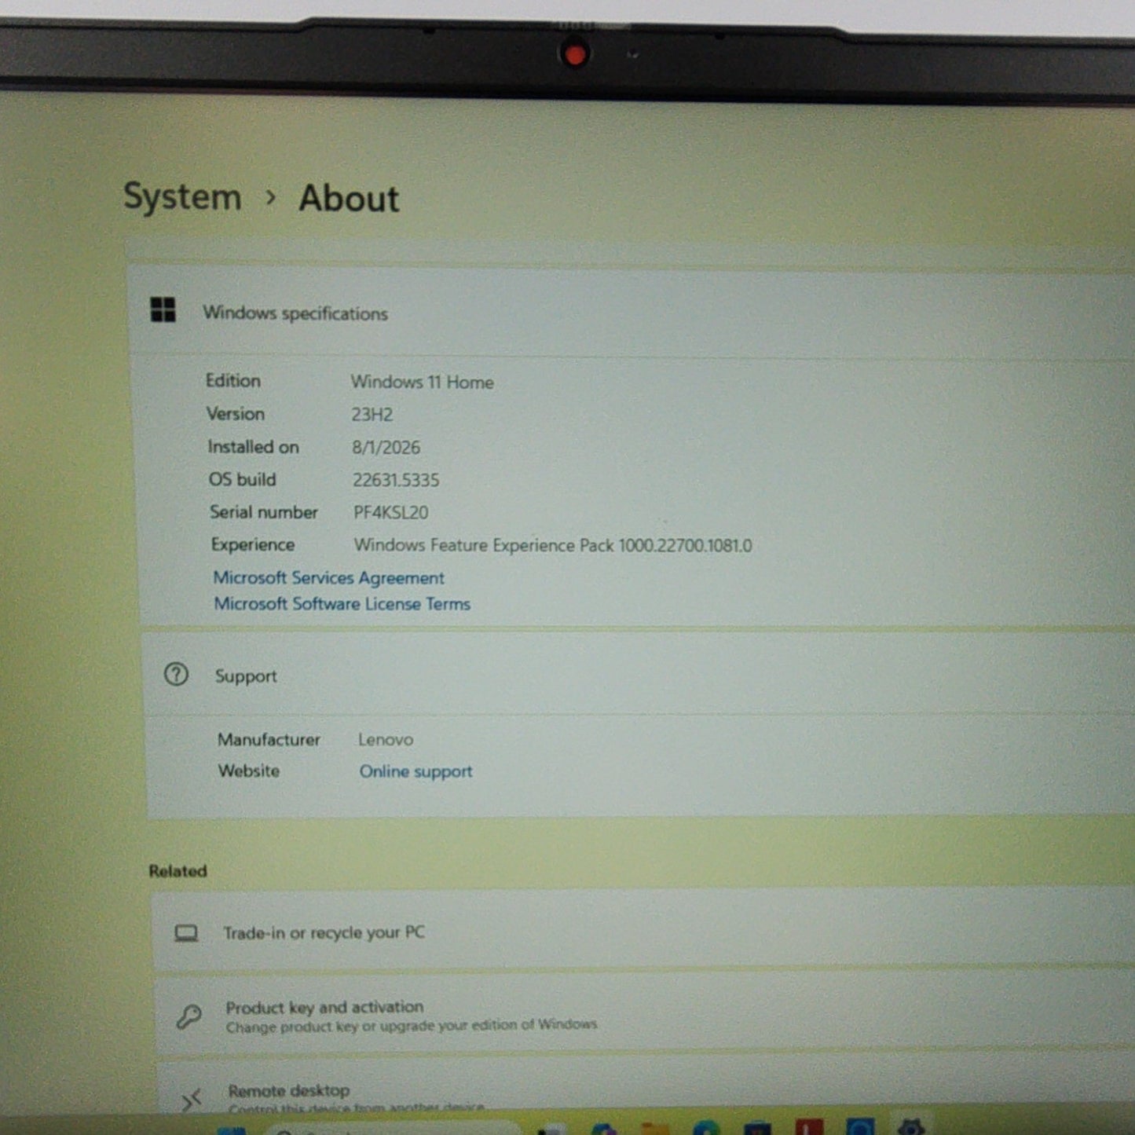The image size is (1135, 1135).
Task: Click the Remote desktop arrows icon
Action: click(x=192, y=1100)
